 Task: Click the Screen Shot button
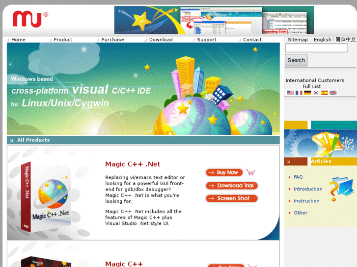point(232,198)
